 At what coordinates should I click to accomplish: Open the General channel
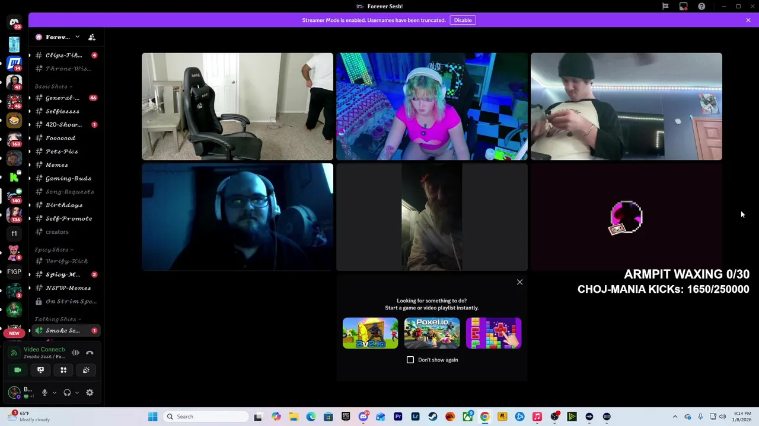click(x=65, y=98)
